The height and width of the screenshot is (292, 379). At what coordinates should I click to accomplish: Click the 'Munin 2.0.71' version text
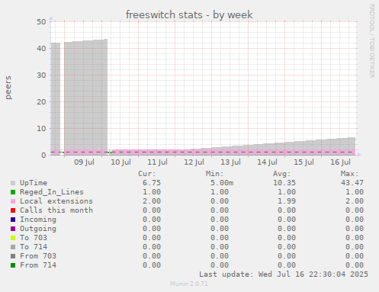click(x=189, y=284)
